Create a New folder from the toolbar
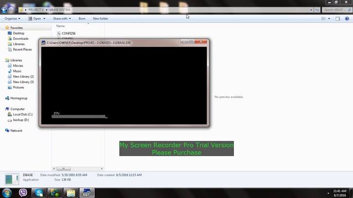 click(x=100, y=19)
